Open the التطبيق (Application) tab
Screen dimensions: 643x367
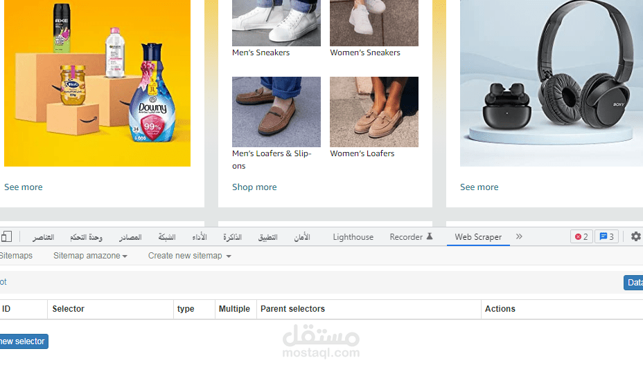pyautogui.click(x=267, y=237)
